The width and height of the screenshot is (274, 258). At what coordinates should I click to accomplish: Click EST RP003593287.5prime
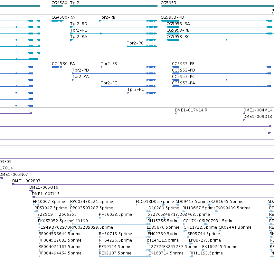pos(91,208)
